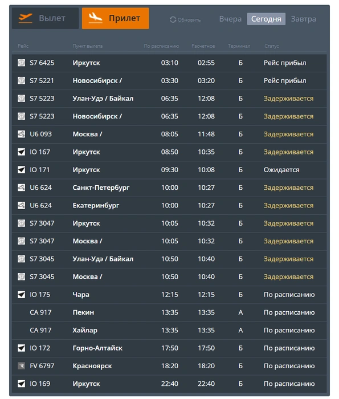Click the S7 logo in S7 3047 Москва row

(21, 241)
